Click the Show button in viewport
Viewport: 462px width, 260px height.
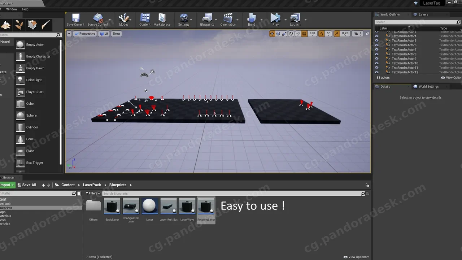point(116,34)
